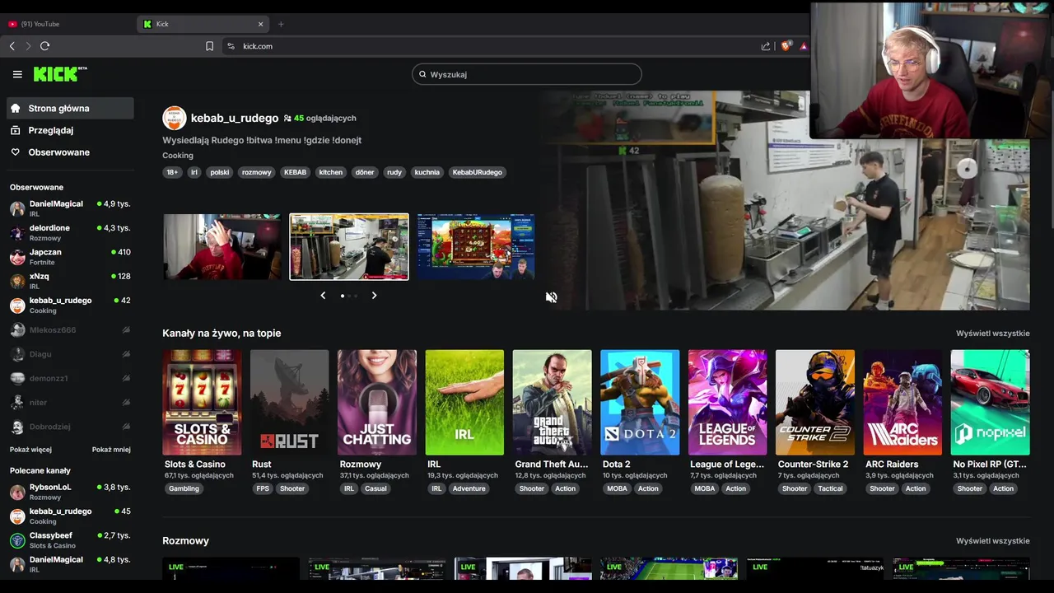
Task: Click the KebabURudego stream tag
Action: pyautogui.click(x=478, y=172)
